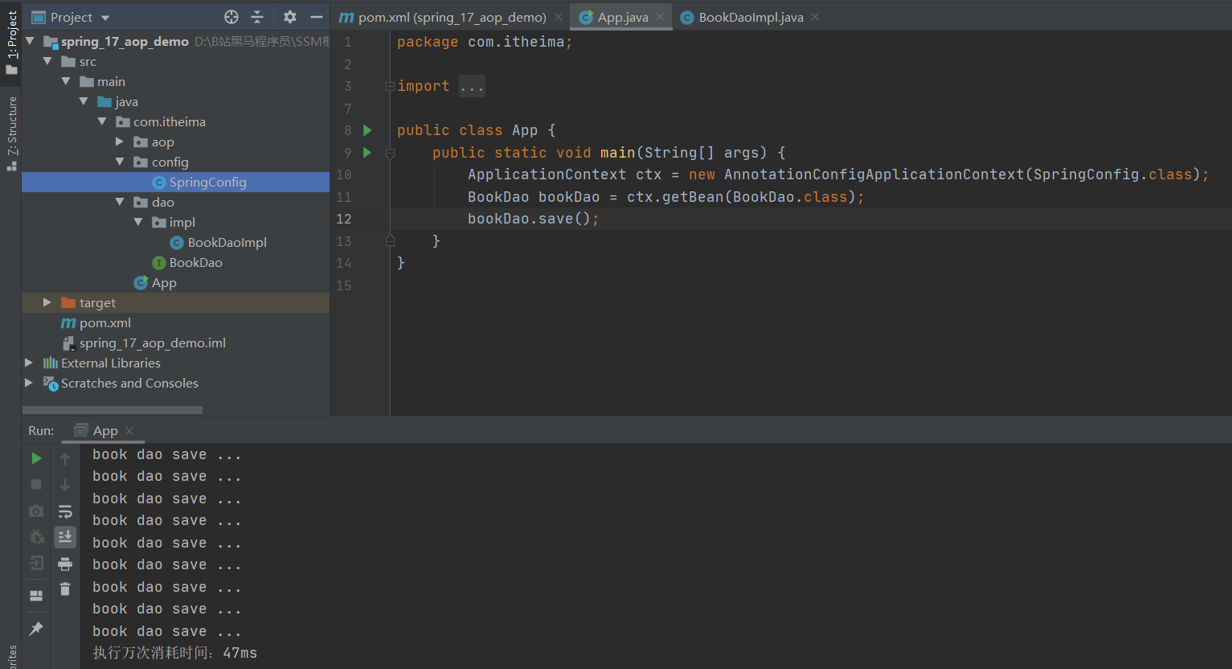This screenshot has width=1232, height=669.
Task: Collapse the com.itheima package
Action: pyautogui.click(x=102, y=121)
